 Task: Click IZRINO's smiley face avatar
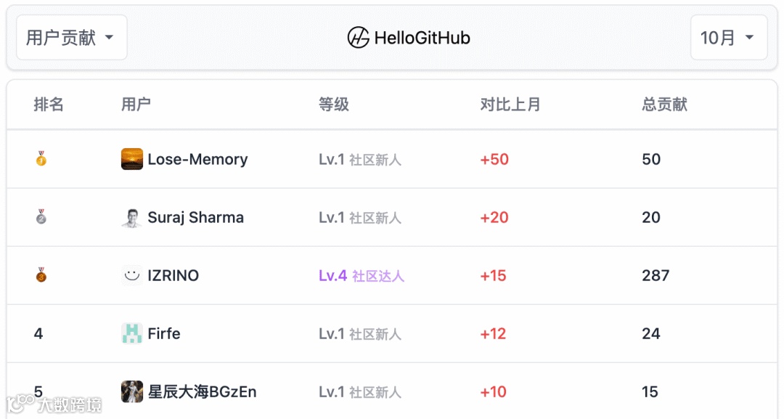click(x=132, y=275)
